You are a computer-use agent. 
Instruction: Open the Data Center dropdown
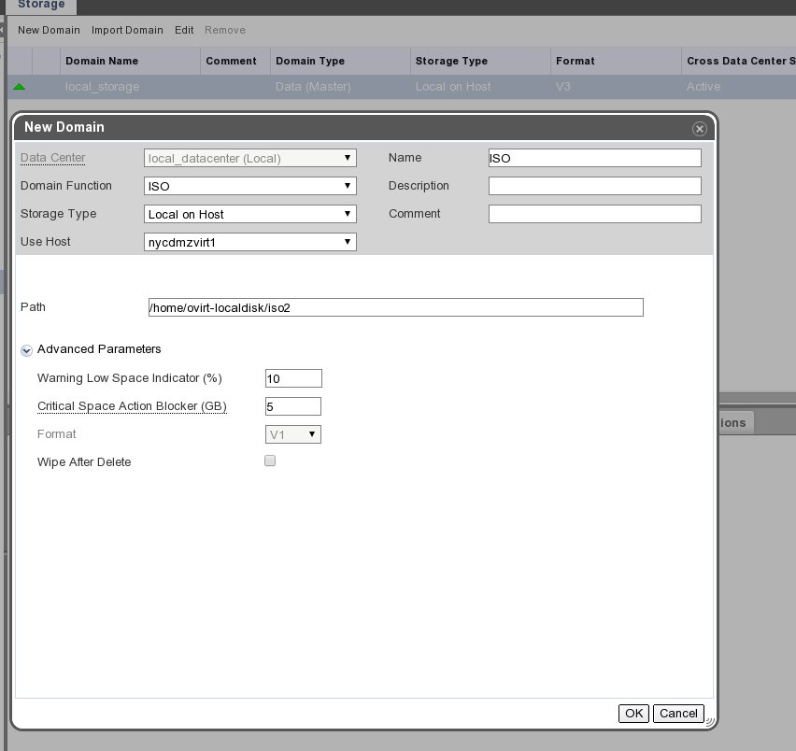(x=249, y=158)
